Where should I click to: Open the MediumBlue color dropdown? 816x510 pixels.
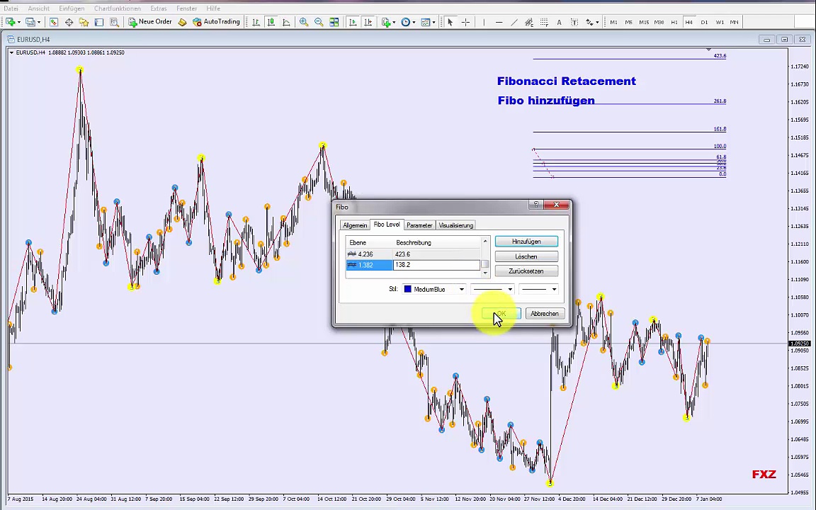[x=461, y=289]
